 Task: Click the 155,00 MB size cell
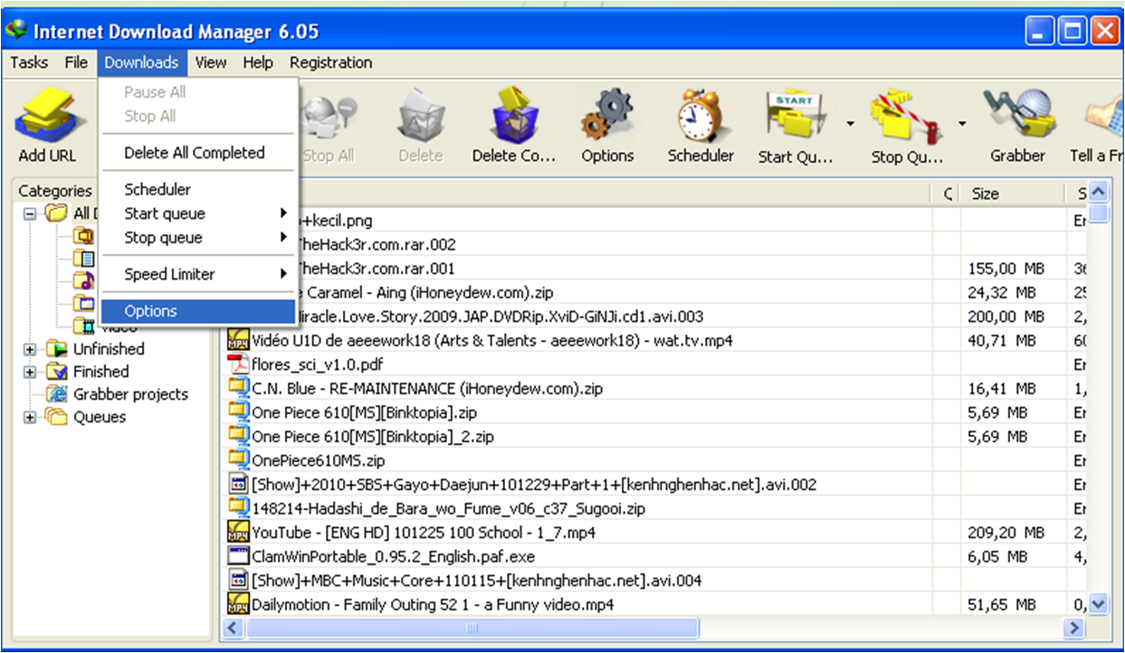(x=1006, y=269)
